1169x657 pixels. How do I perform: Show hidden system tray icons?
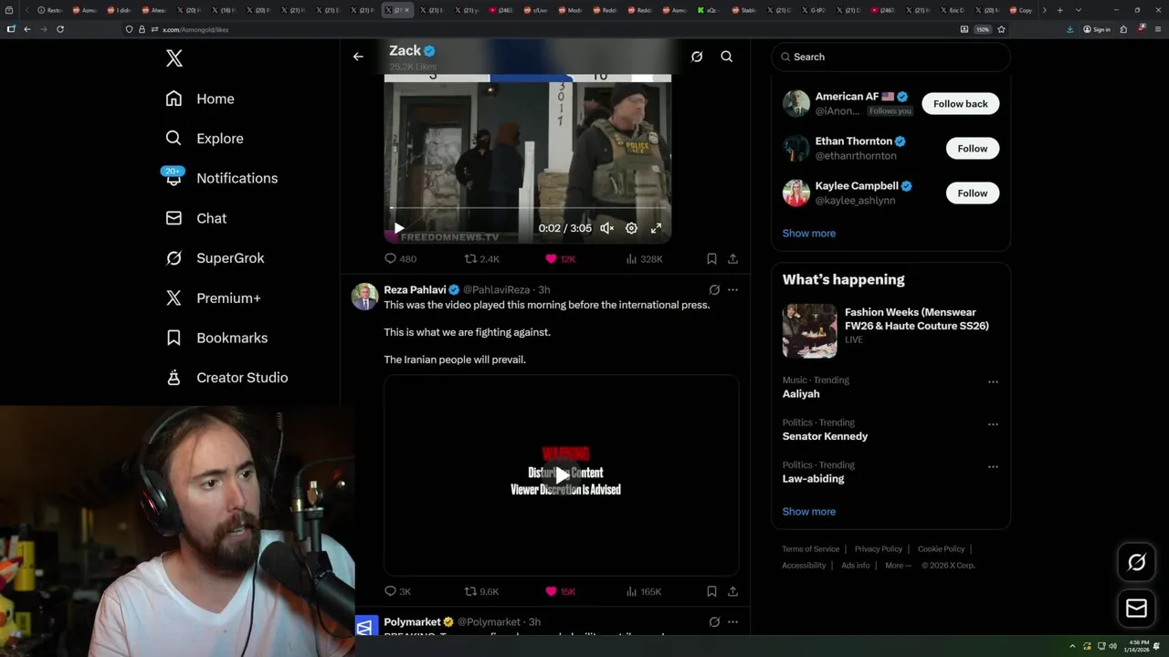tap(1073, 646)
